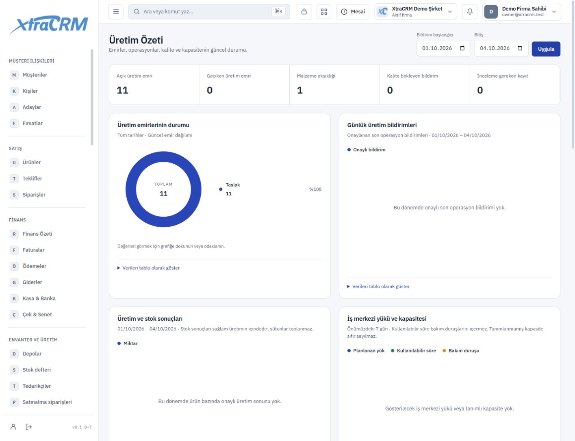Image resolution: width=575 pixels, height=441 pixels.
Task: Click the Mesai button
Action: click(353, 12)
